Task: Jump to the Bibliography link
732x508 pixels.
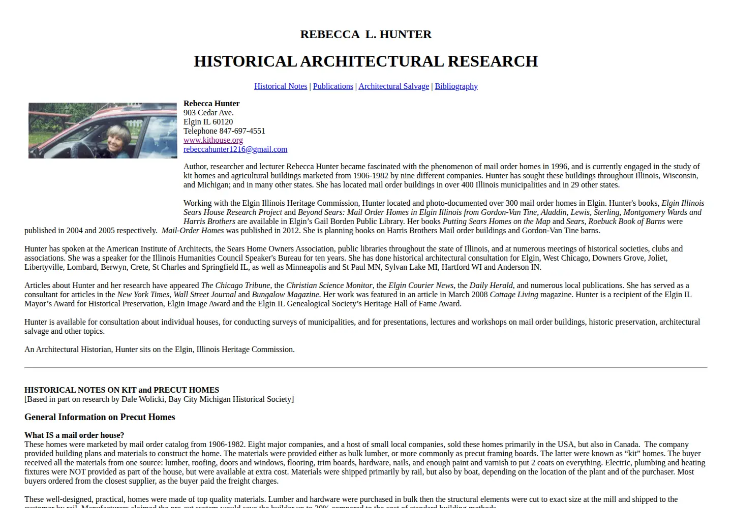Action: tap(456, 86)
